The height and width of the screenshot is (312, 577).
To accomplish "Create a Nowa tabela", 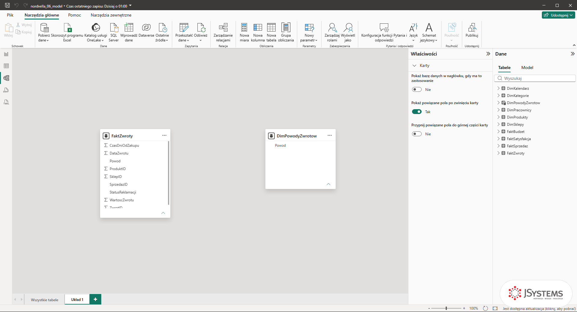I will 271,32.
